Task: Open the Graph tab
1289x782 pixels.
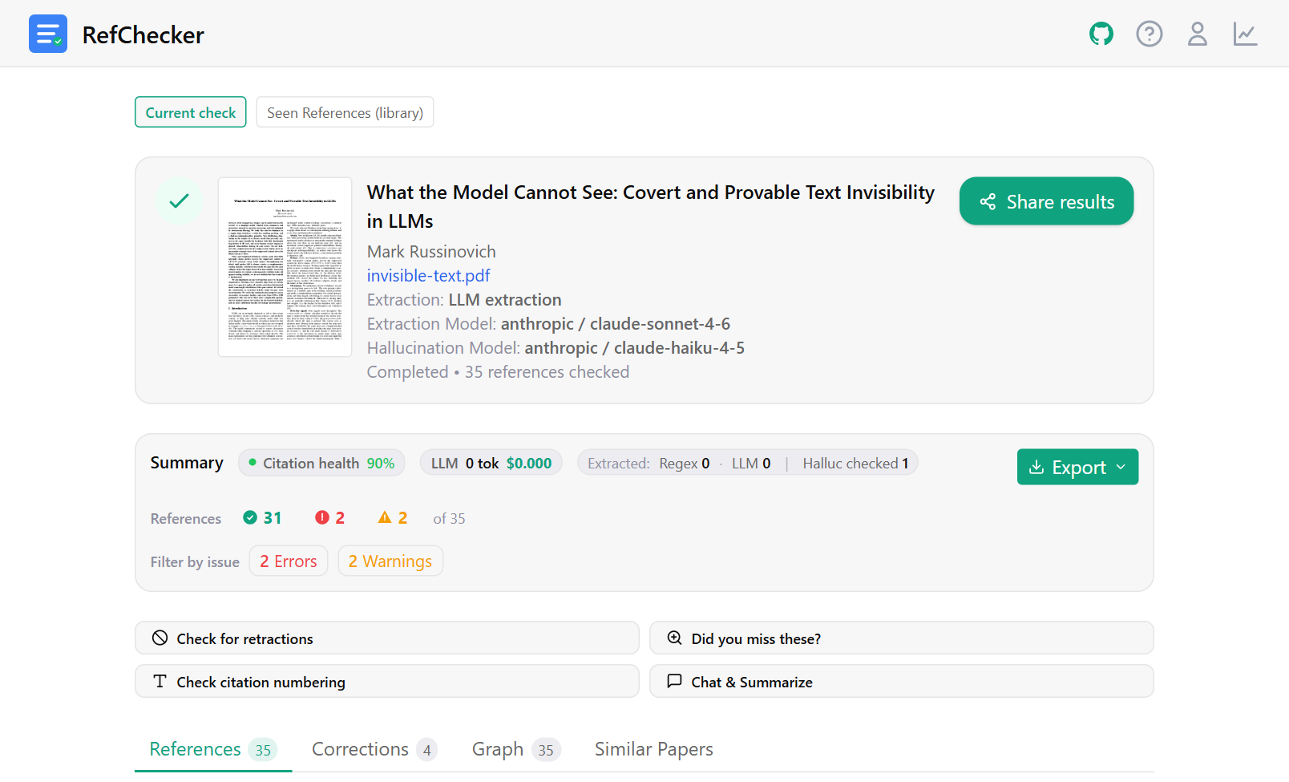Action: click(516, 749)
